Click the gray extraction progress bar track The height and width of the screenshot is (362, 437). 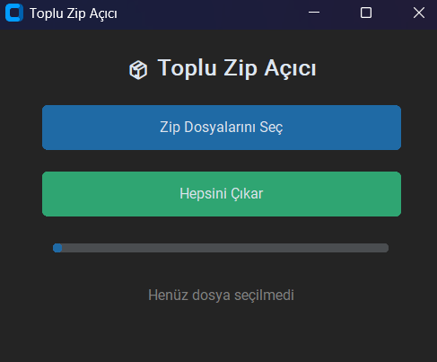pos(221,248)
